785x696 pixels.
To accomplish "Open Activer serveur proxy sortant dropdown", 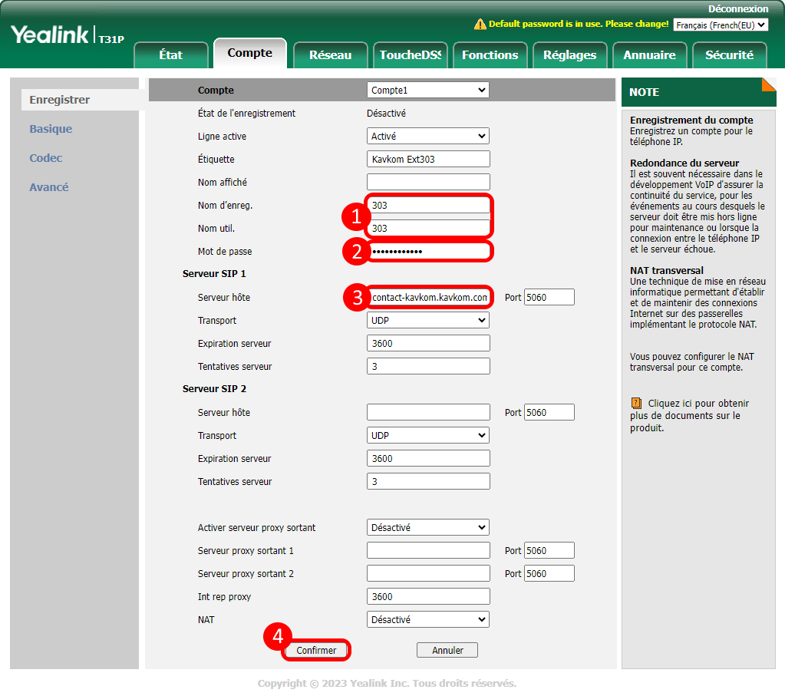I will click(x=427, y=528).
